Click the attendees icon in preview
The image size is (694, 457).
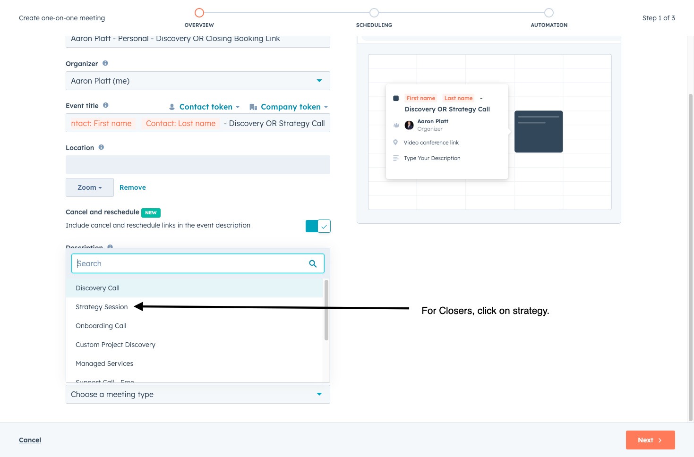click(396, 125)
